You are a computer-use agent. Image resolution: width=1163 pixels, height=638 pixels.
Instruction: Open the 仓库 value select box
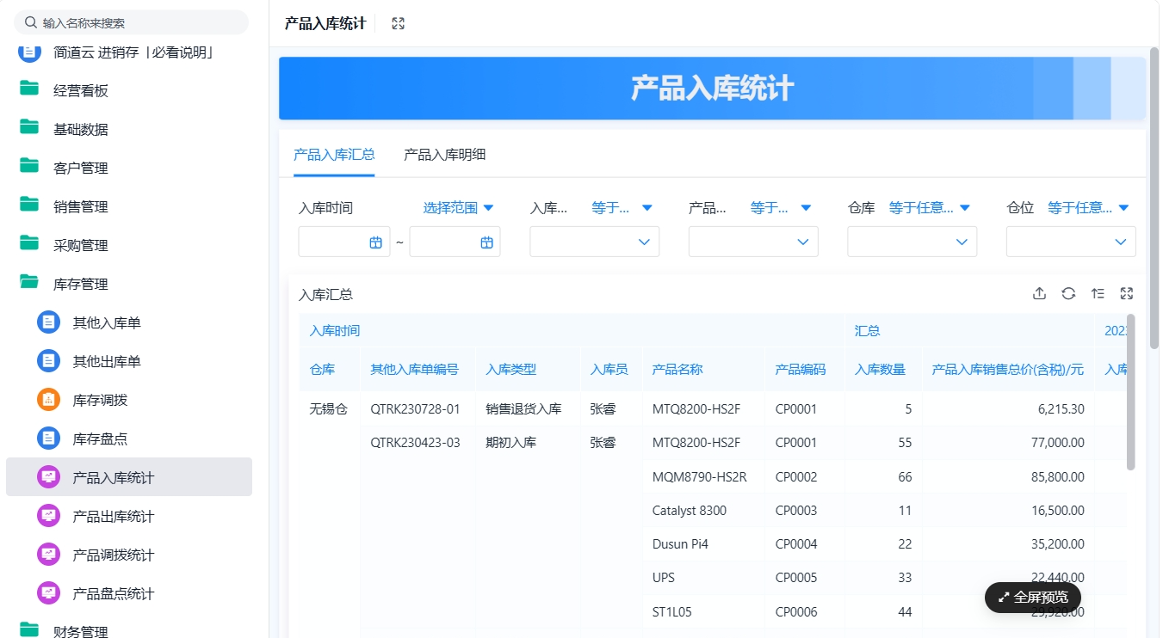click(x=912, y=242)
